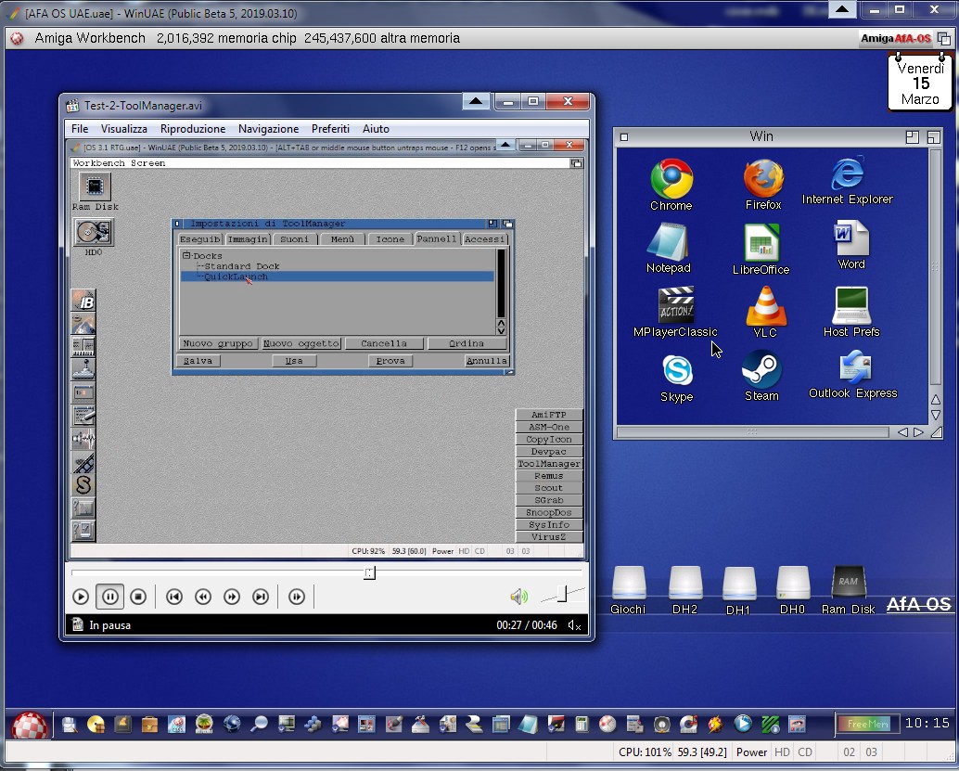Click the Nuovo gruppo button
The width and height of the screenshot is (959, 771).
tap(218, 343)
